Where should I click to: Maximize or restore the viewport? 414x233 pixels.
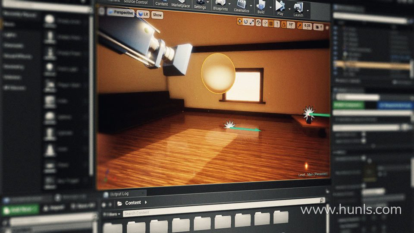coord(327,28)
